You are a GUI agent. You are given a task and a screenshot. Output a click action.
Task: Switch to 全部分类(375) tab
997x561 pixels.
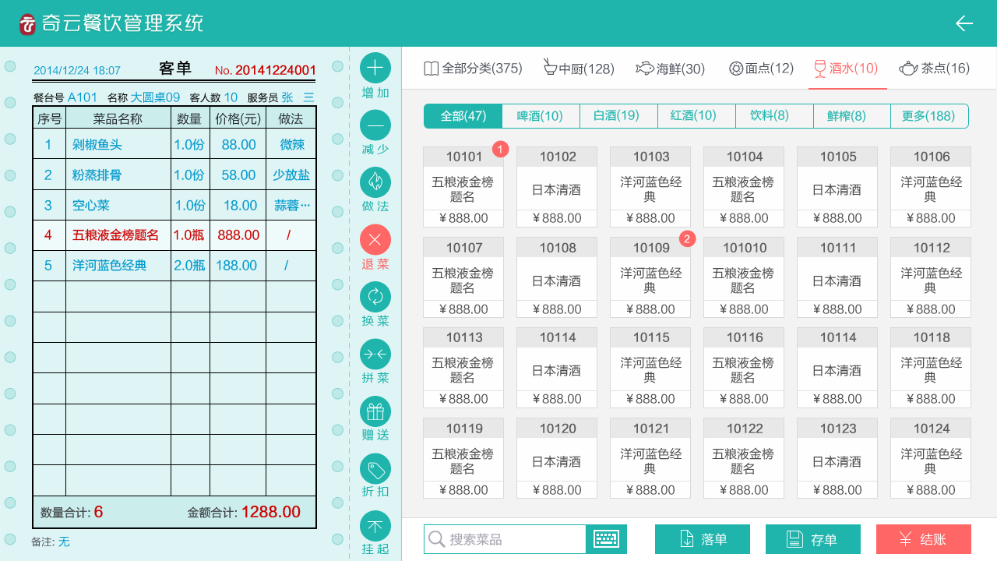473,69
